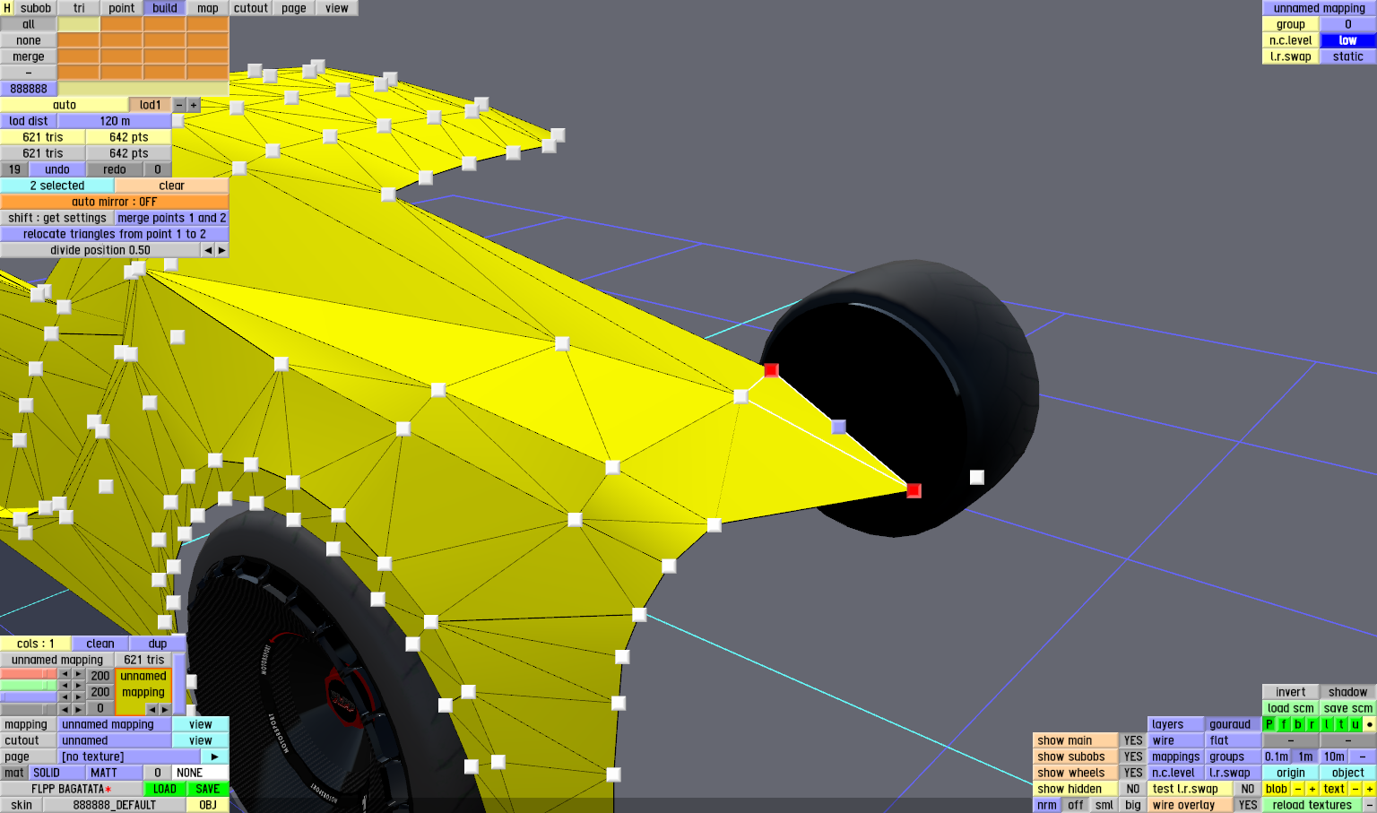Toggle test l.r.swap NO
The width and height of the screenshot is (1377, 813).
click(1248, 789)
